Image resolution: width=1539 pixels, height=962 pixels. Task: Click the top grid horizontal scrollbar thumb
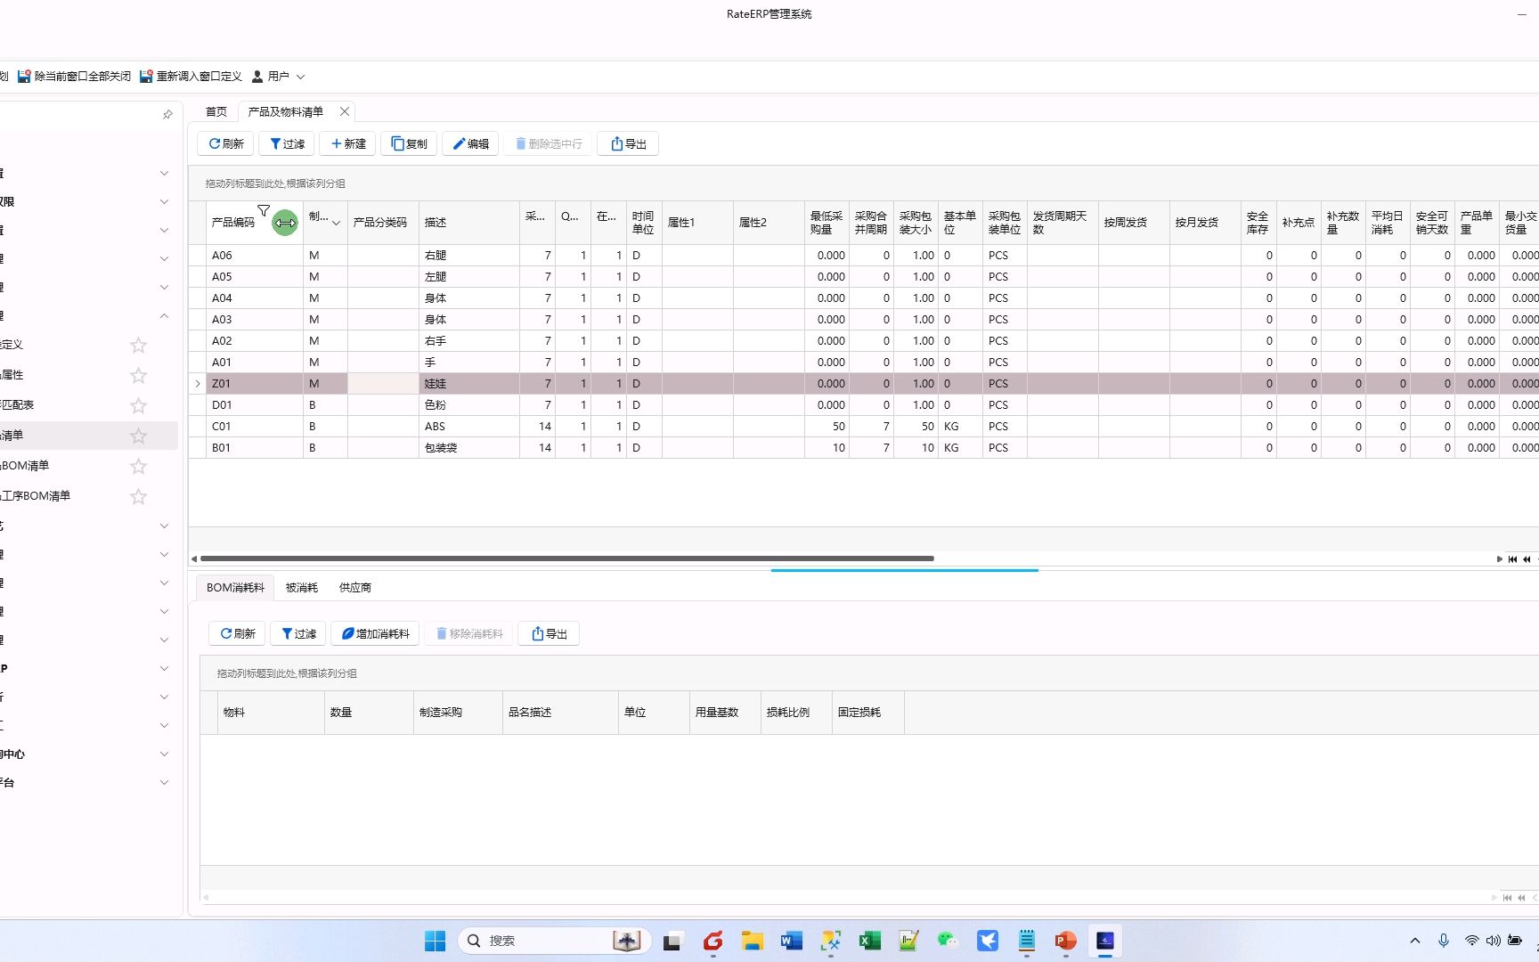(567, 558)
